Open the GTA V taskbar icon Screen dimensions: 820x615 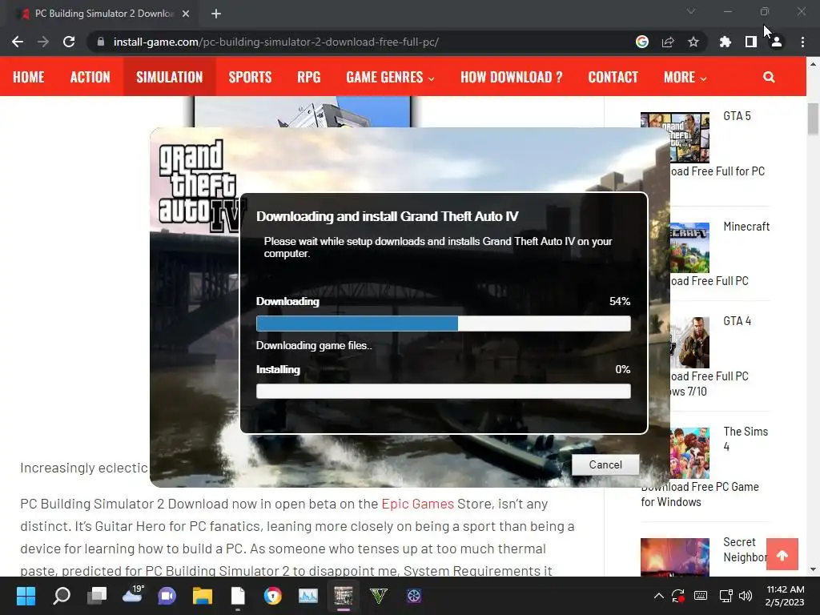point(379,596)
